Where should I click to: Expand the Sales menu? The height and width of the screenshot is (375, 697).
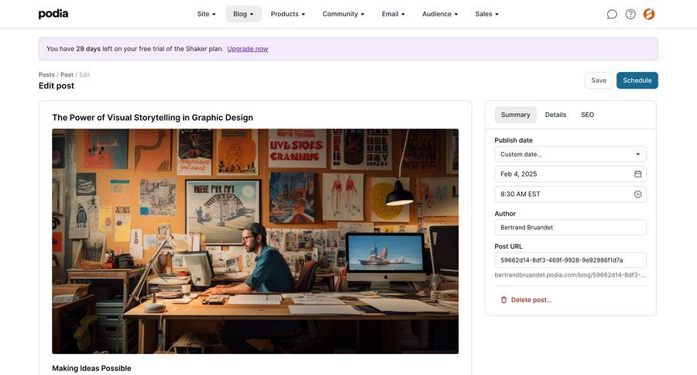pyautogui.click(x=487, y=14)
